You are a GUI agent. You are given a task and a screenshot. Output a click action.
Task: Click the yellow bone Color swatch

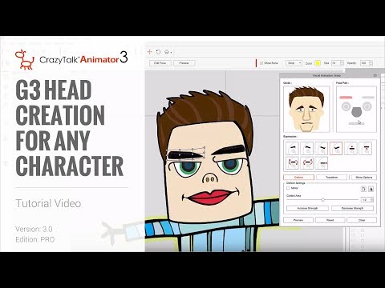318,63
